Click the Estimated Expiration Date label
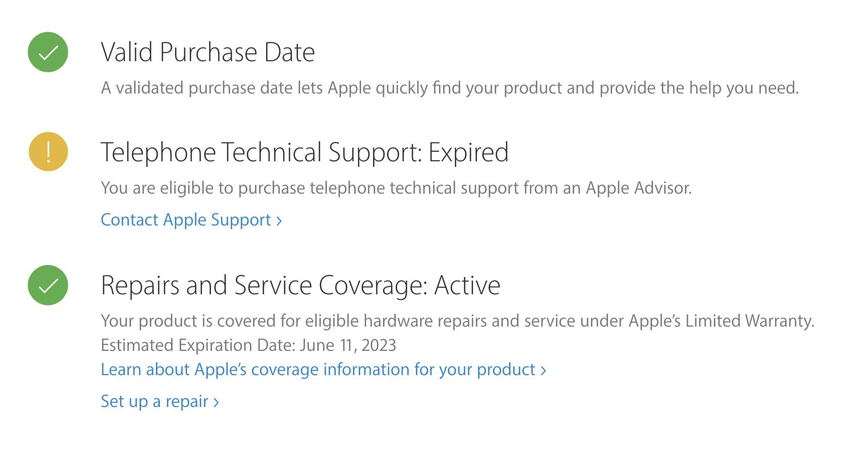The image size is (857, 452). [197, 345]
